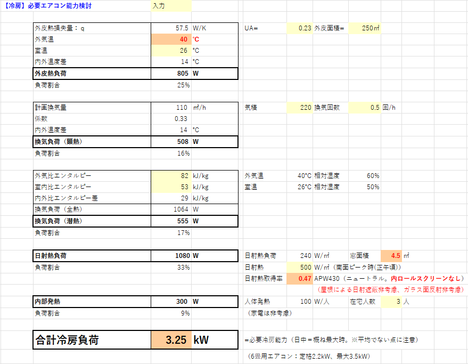Click the 日射熱取得率 cell showing 0.47
468x364 pixels.
(x=299, y=278)
